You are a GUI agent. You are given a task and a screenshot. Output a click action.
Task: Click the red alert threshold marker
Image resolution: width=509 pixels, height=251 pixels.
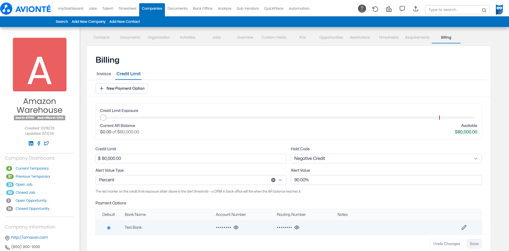440,118
